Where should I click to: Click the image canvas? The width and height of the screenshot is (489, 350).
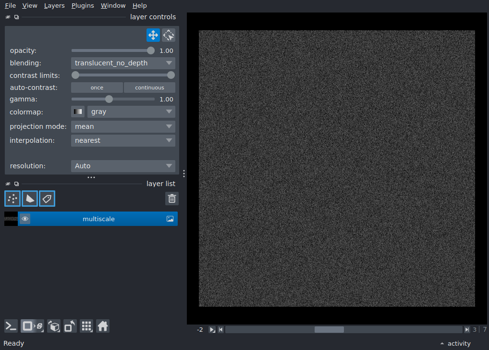(x=337, y=169)
